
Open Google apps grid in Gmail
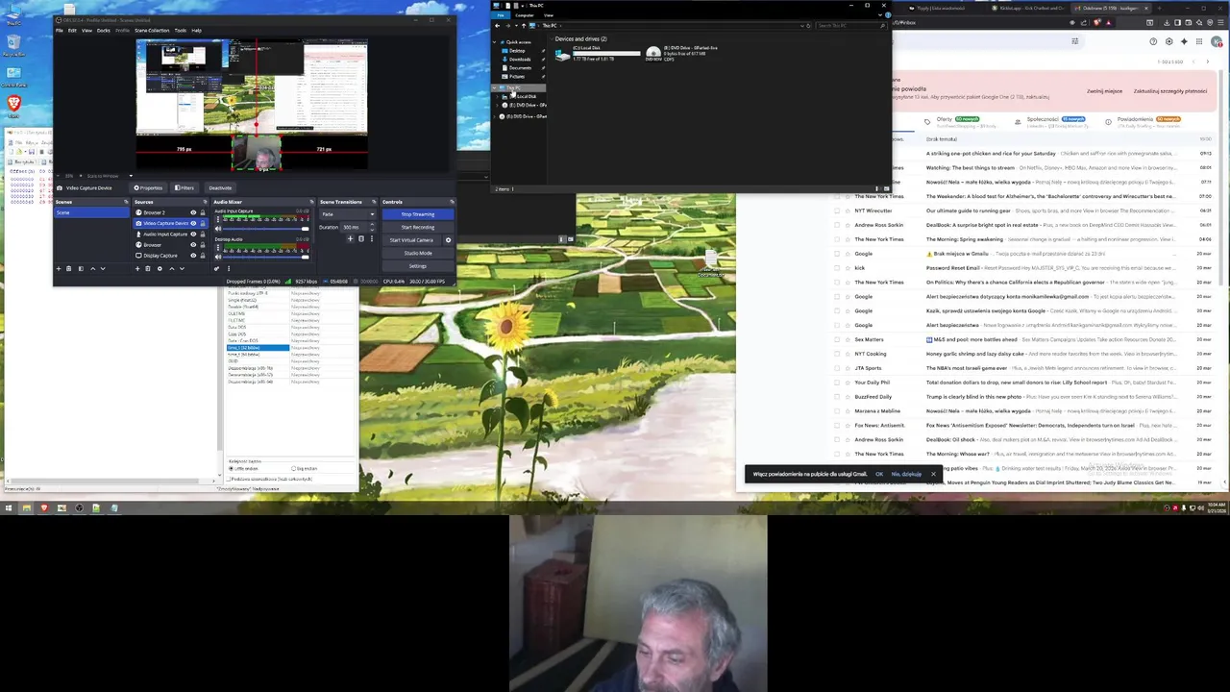pos(1199,41)
